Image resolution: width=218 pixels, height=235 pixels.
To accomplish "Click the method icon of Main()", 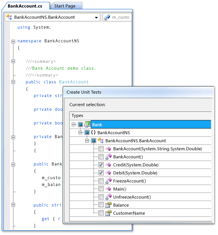I will click(x=108, y=189).
